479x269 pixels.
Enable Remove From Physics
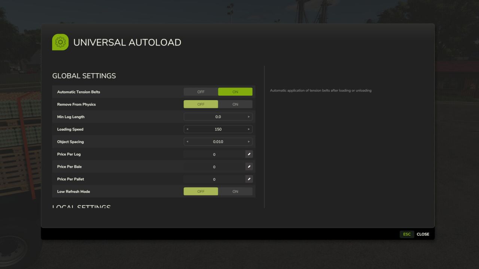pos(235,104)
